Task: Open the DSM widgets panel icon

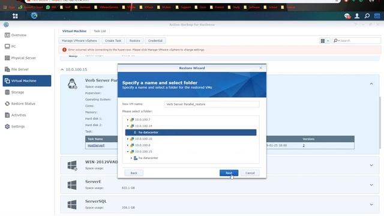Action: (377, 16)
